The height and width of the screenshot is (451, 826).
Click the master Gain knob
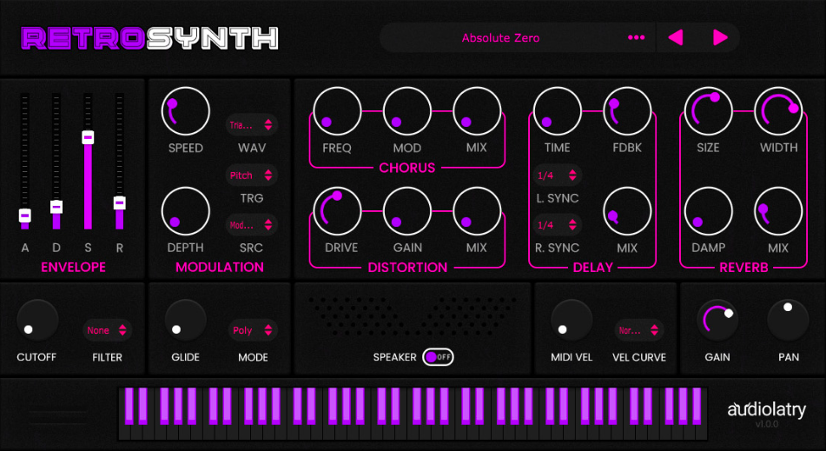tap(717, 321)
